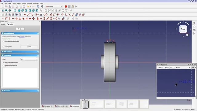Apply the horizontal constraint

pyautogui.click(x=13, y=18)
